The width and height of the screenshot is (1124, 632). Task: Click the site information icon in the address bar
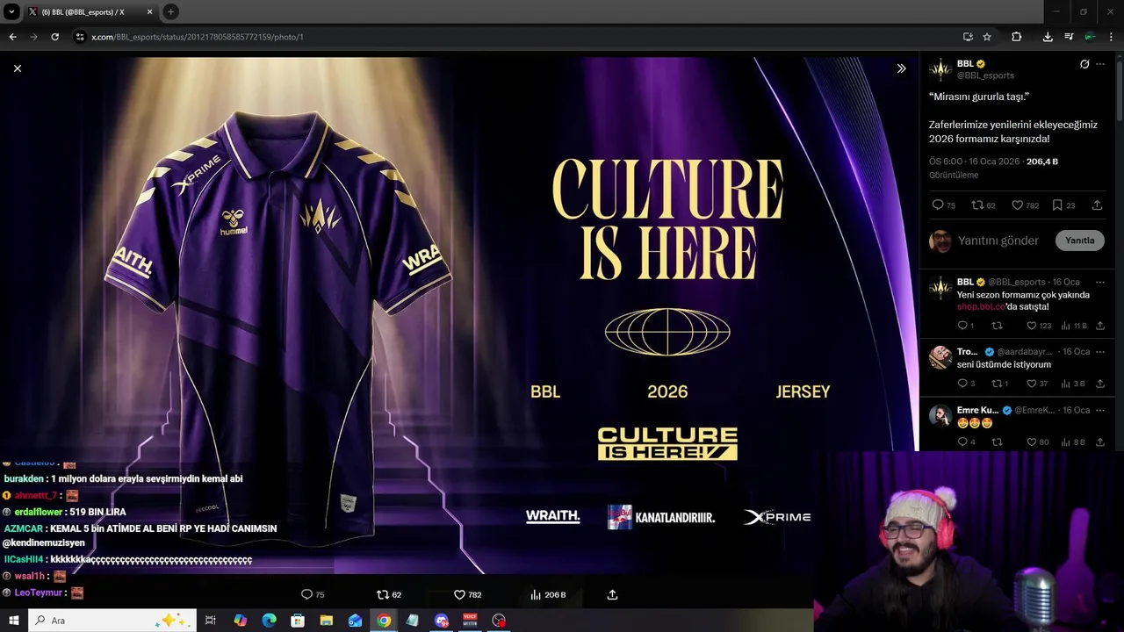click(80, 37)
